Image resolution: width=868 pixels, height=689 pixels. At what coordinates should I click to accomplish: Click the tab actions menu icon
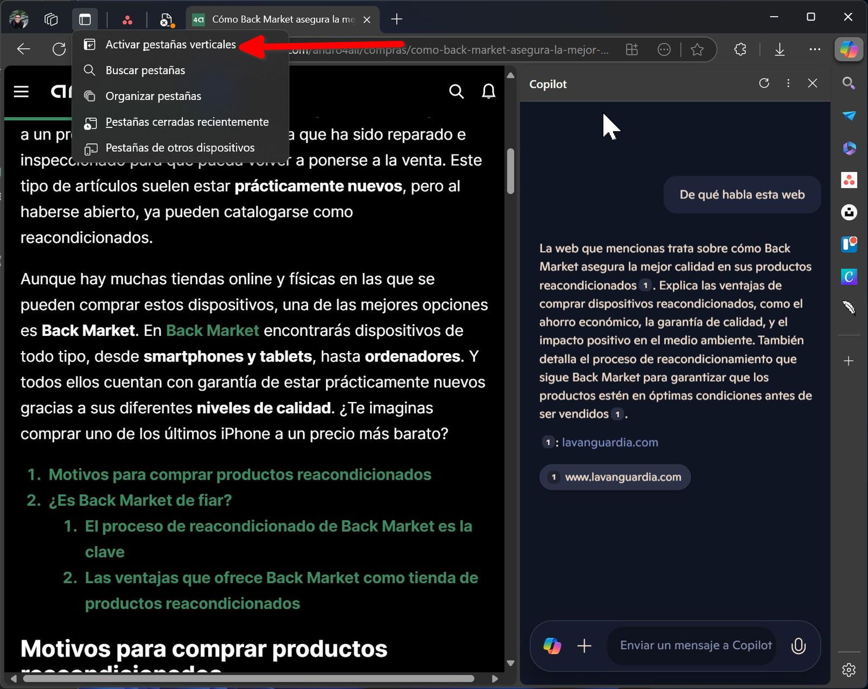click(x=85, y=20)
